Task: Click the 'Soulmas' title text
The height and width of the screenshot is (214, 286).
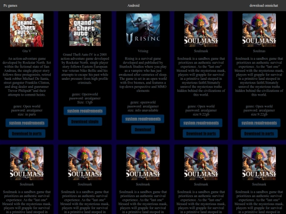Action: 259,51
